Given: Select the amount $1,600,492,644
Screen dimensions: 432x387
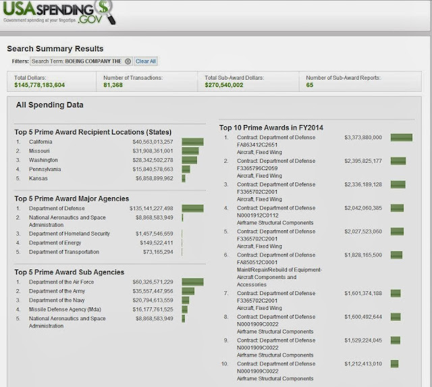Looking at the screenshot, I should click(363, 317).
